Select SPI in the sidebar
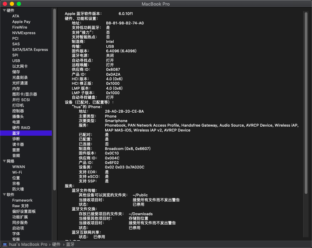This screenshot has height=248, width=312. (x=15, y=55)
